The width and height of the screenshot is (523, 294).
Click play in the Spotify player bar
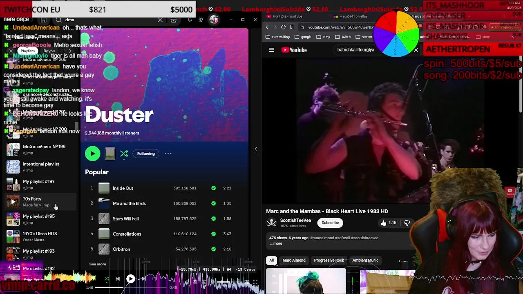coord(131,279)
